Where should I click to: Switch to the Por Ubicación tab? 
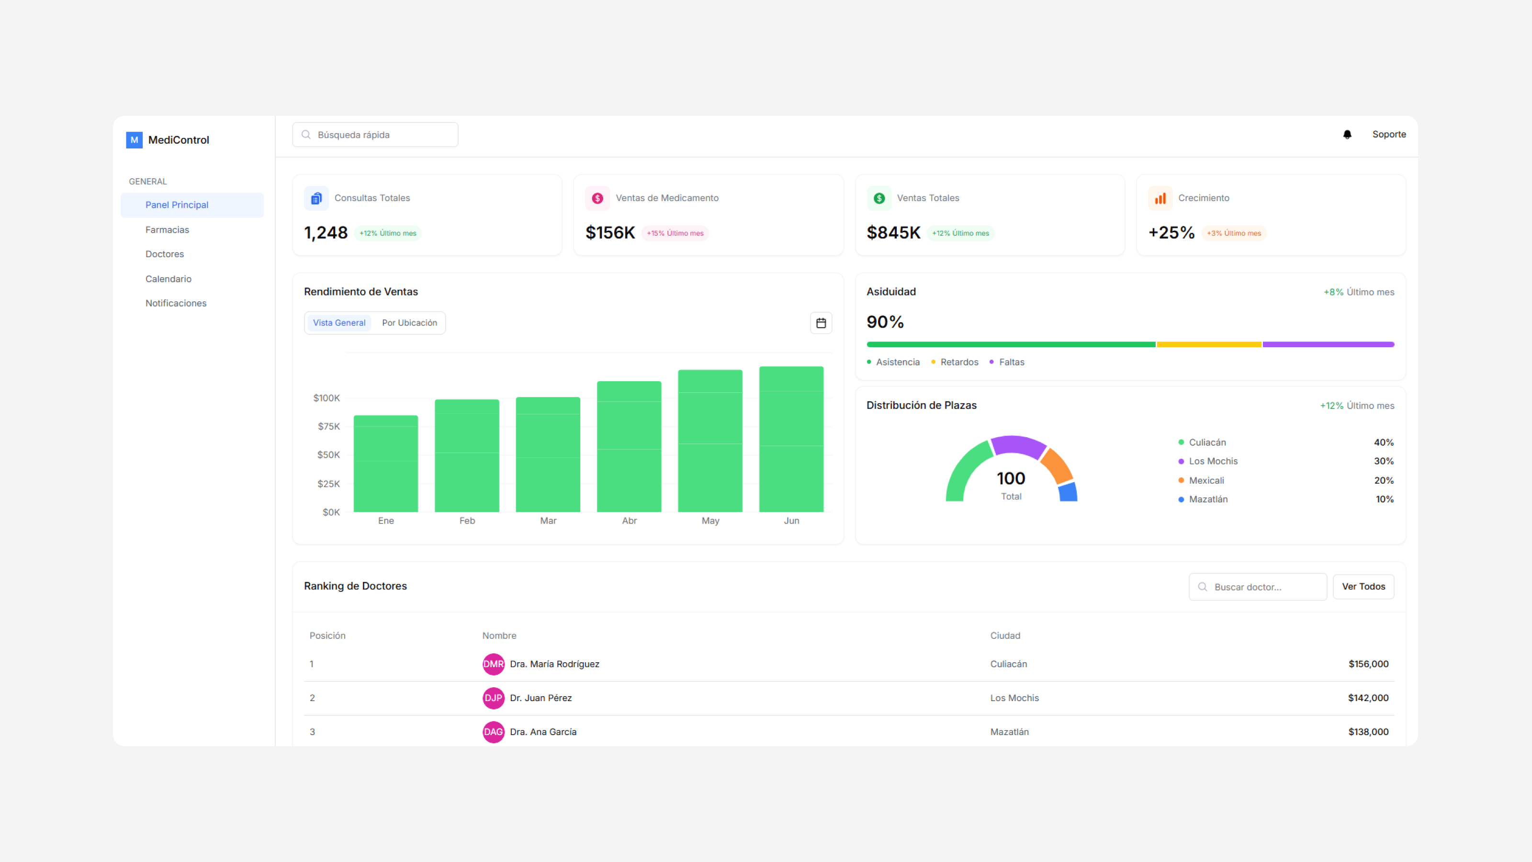pos(409,323)
